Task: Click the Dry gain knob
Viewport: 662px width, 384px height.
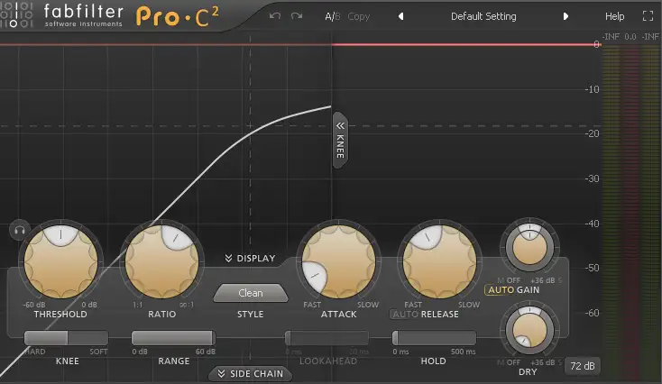Action: (529, 331)
